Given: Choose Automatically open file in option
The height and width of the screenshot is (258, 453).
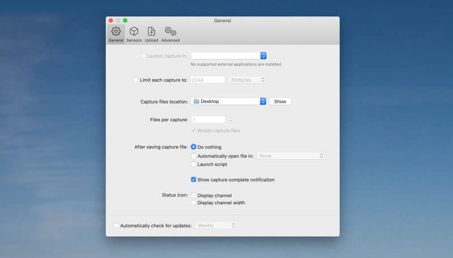Looking at the screenshot, I should (x=194, y=156).
